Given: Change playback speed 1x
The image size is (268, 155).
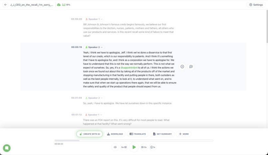Looking at the screenshot, I should [153, 147].
